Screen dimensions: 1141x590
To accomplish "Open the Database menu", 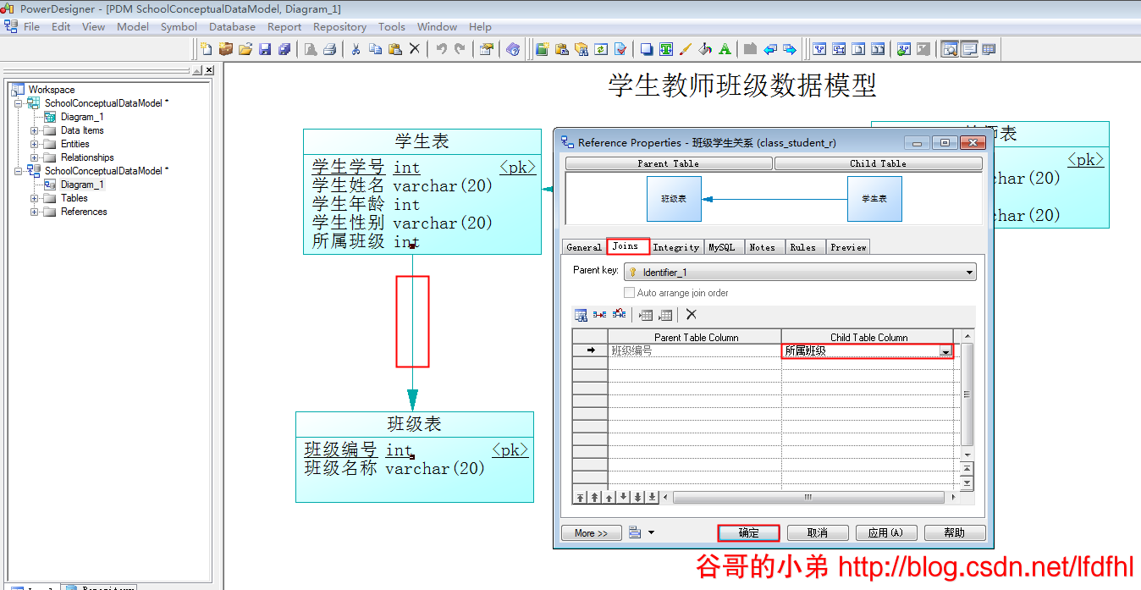I will (x=232, y=26).
